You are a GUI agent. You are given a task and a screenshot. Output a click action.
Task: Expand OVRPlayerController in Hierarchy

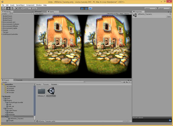pos(2,34)
